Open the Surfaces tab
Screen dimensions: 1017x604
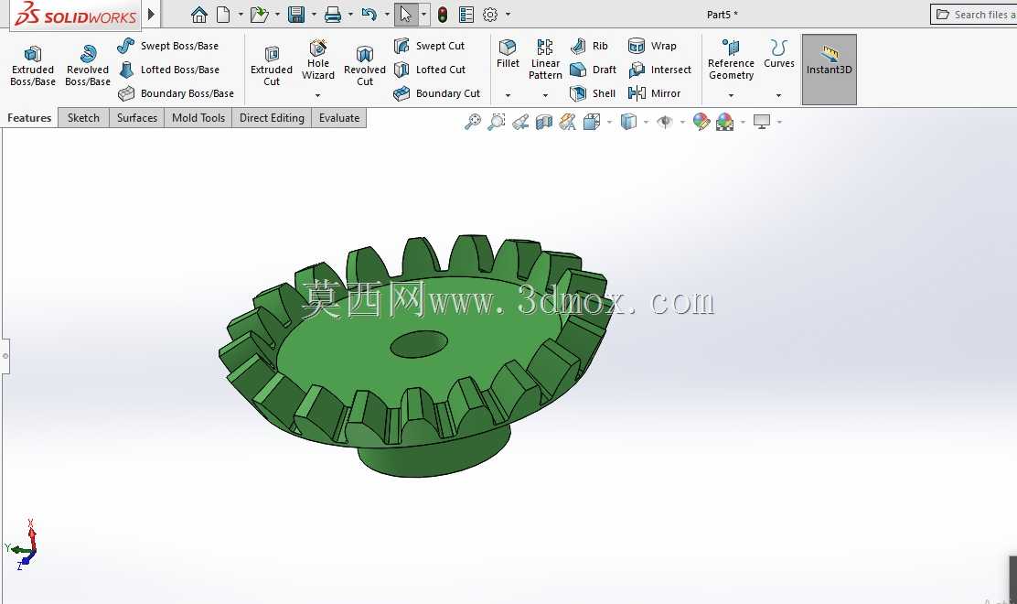137,118
